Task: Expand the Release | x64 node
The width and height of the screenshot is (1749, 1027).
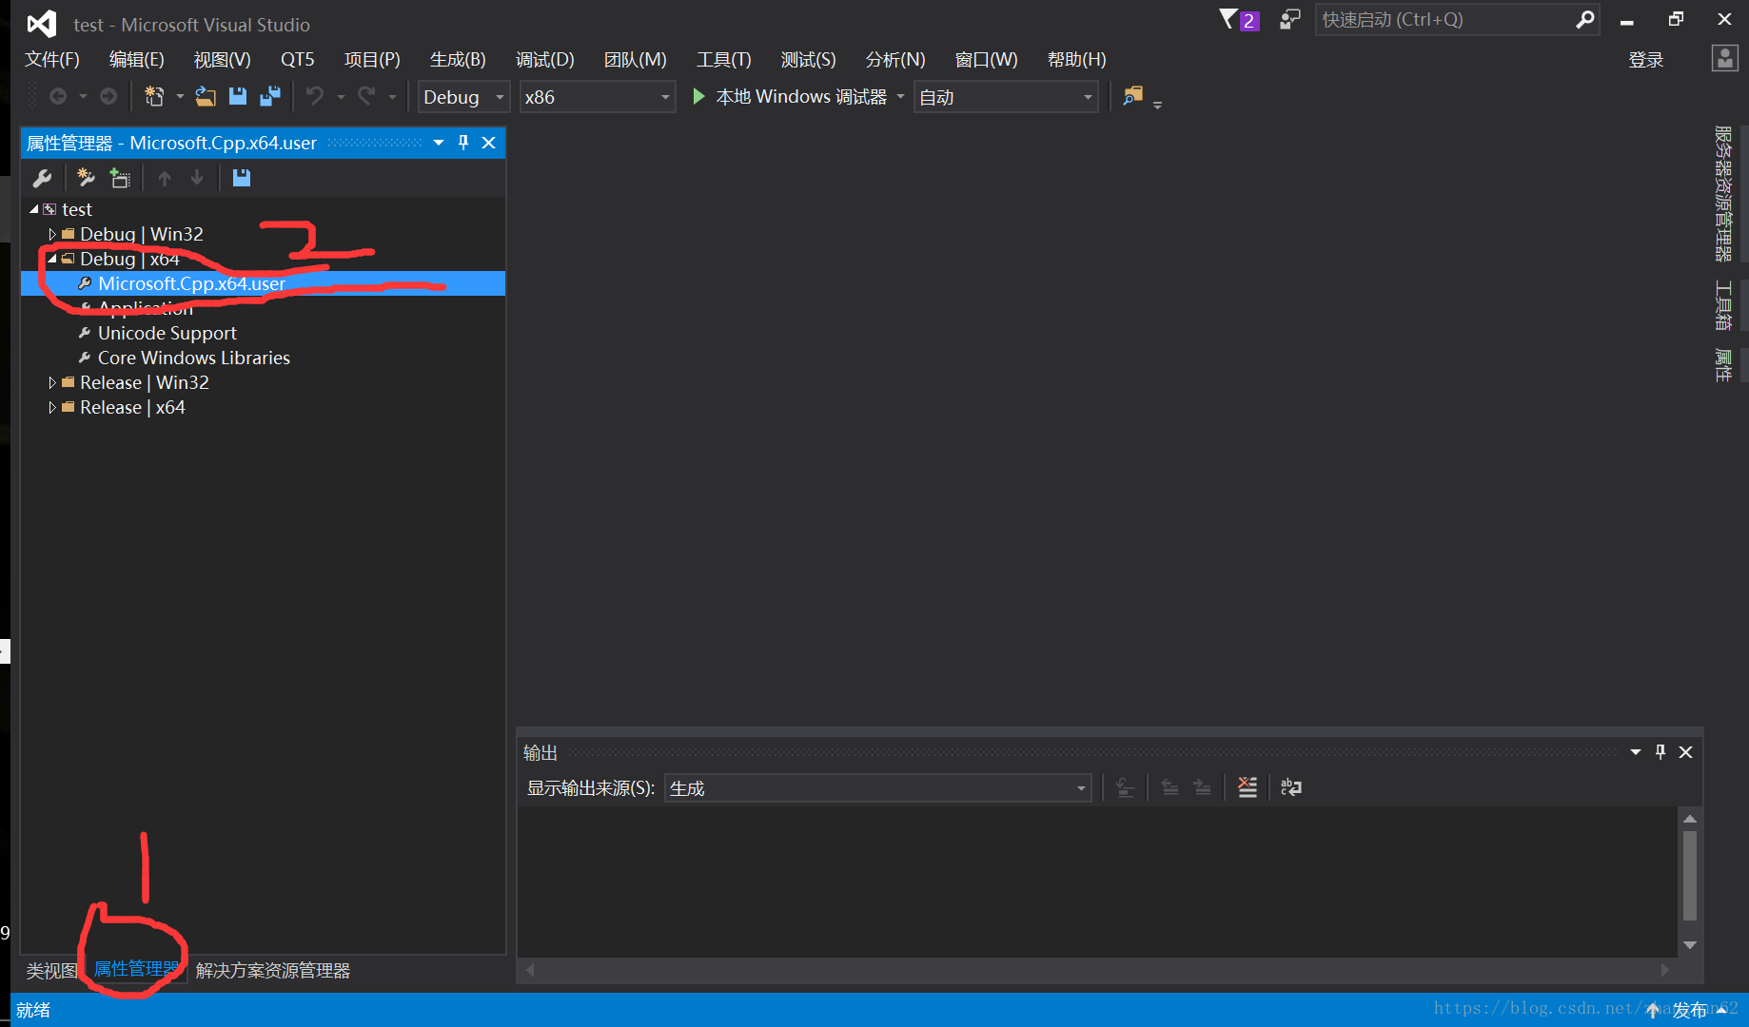Action: 52,407
